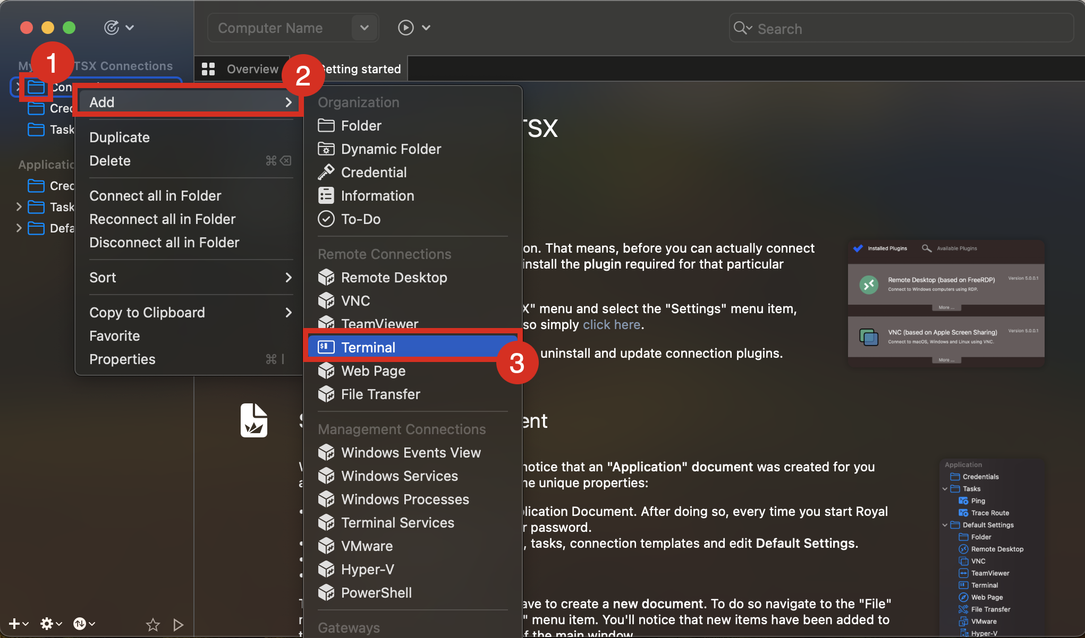This screenshot has height=638, width=1085.
Task: Click the Dynamic Folder icon
Action: [326, 149]
